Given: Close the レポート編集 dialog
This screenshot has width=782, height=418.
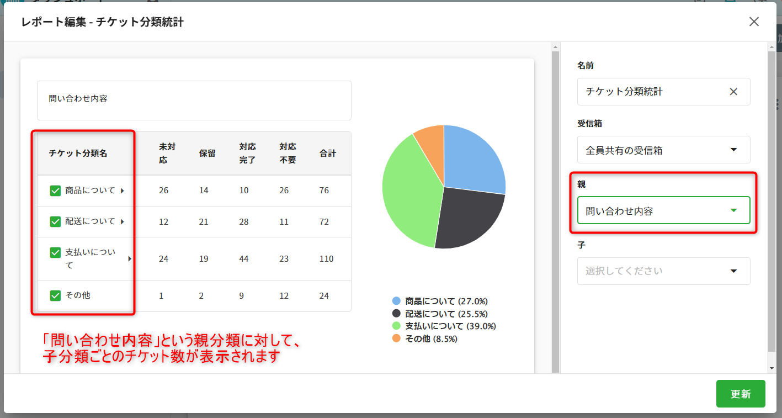Looking at the screenshot, I should [x=754, y=22].
